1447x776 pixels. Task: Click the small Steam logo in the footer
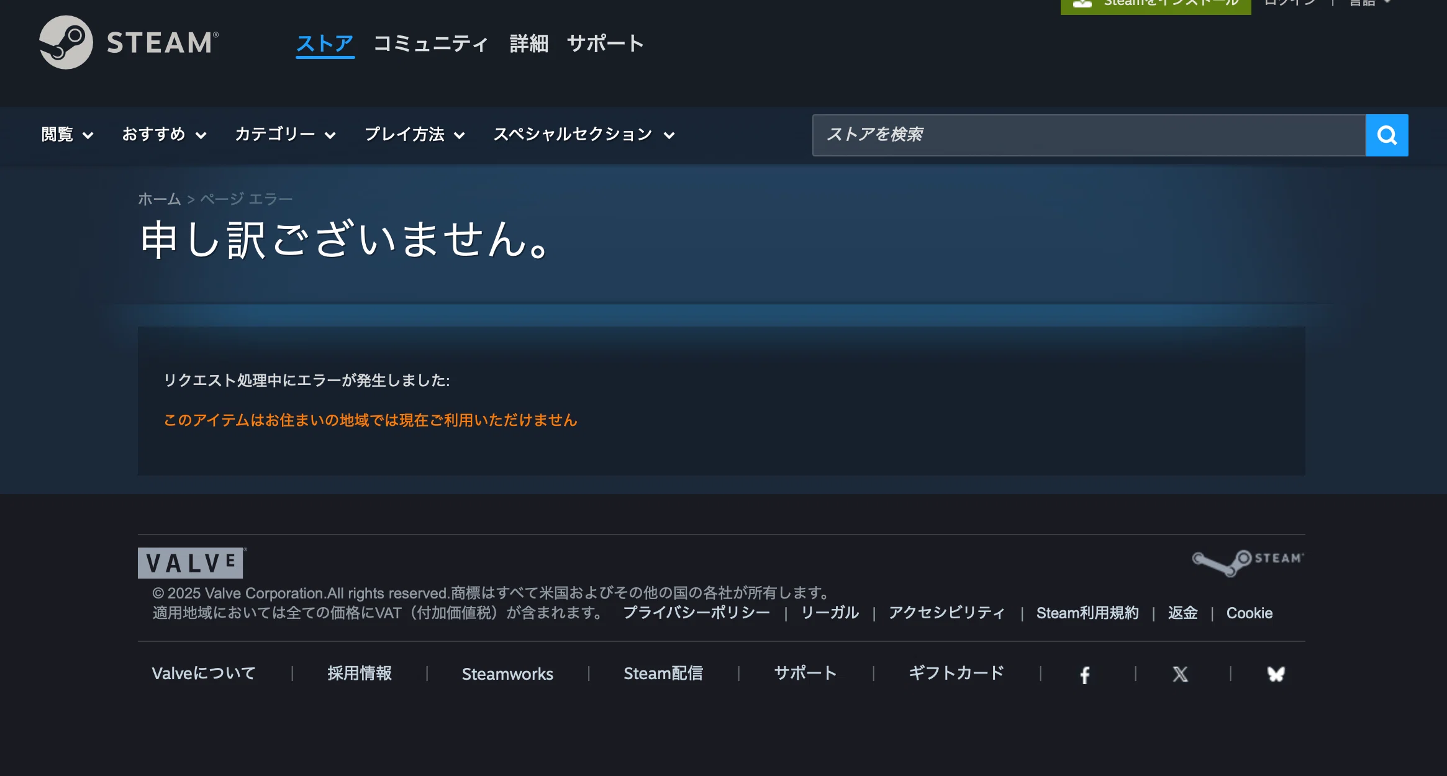(x=1248, y=562)
